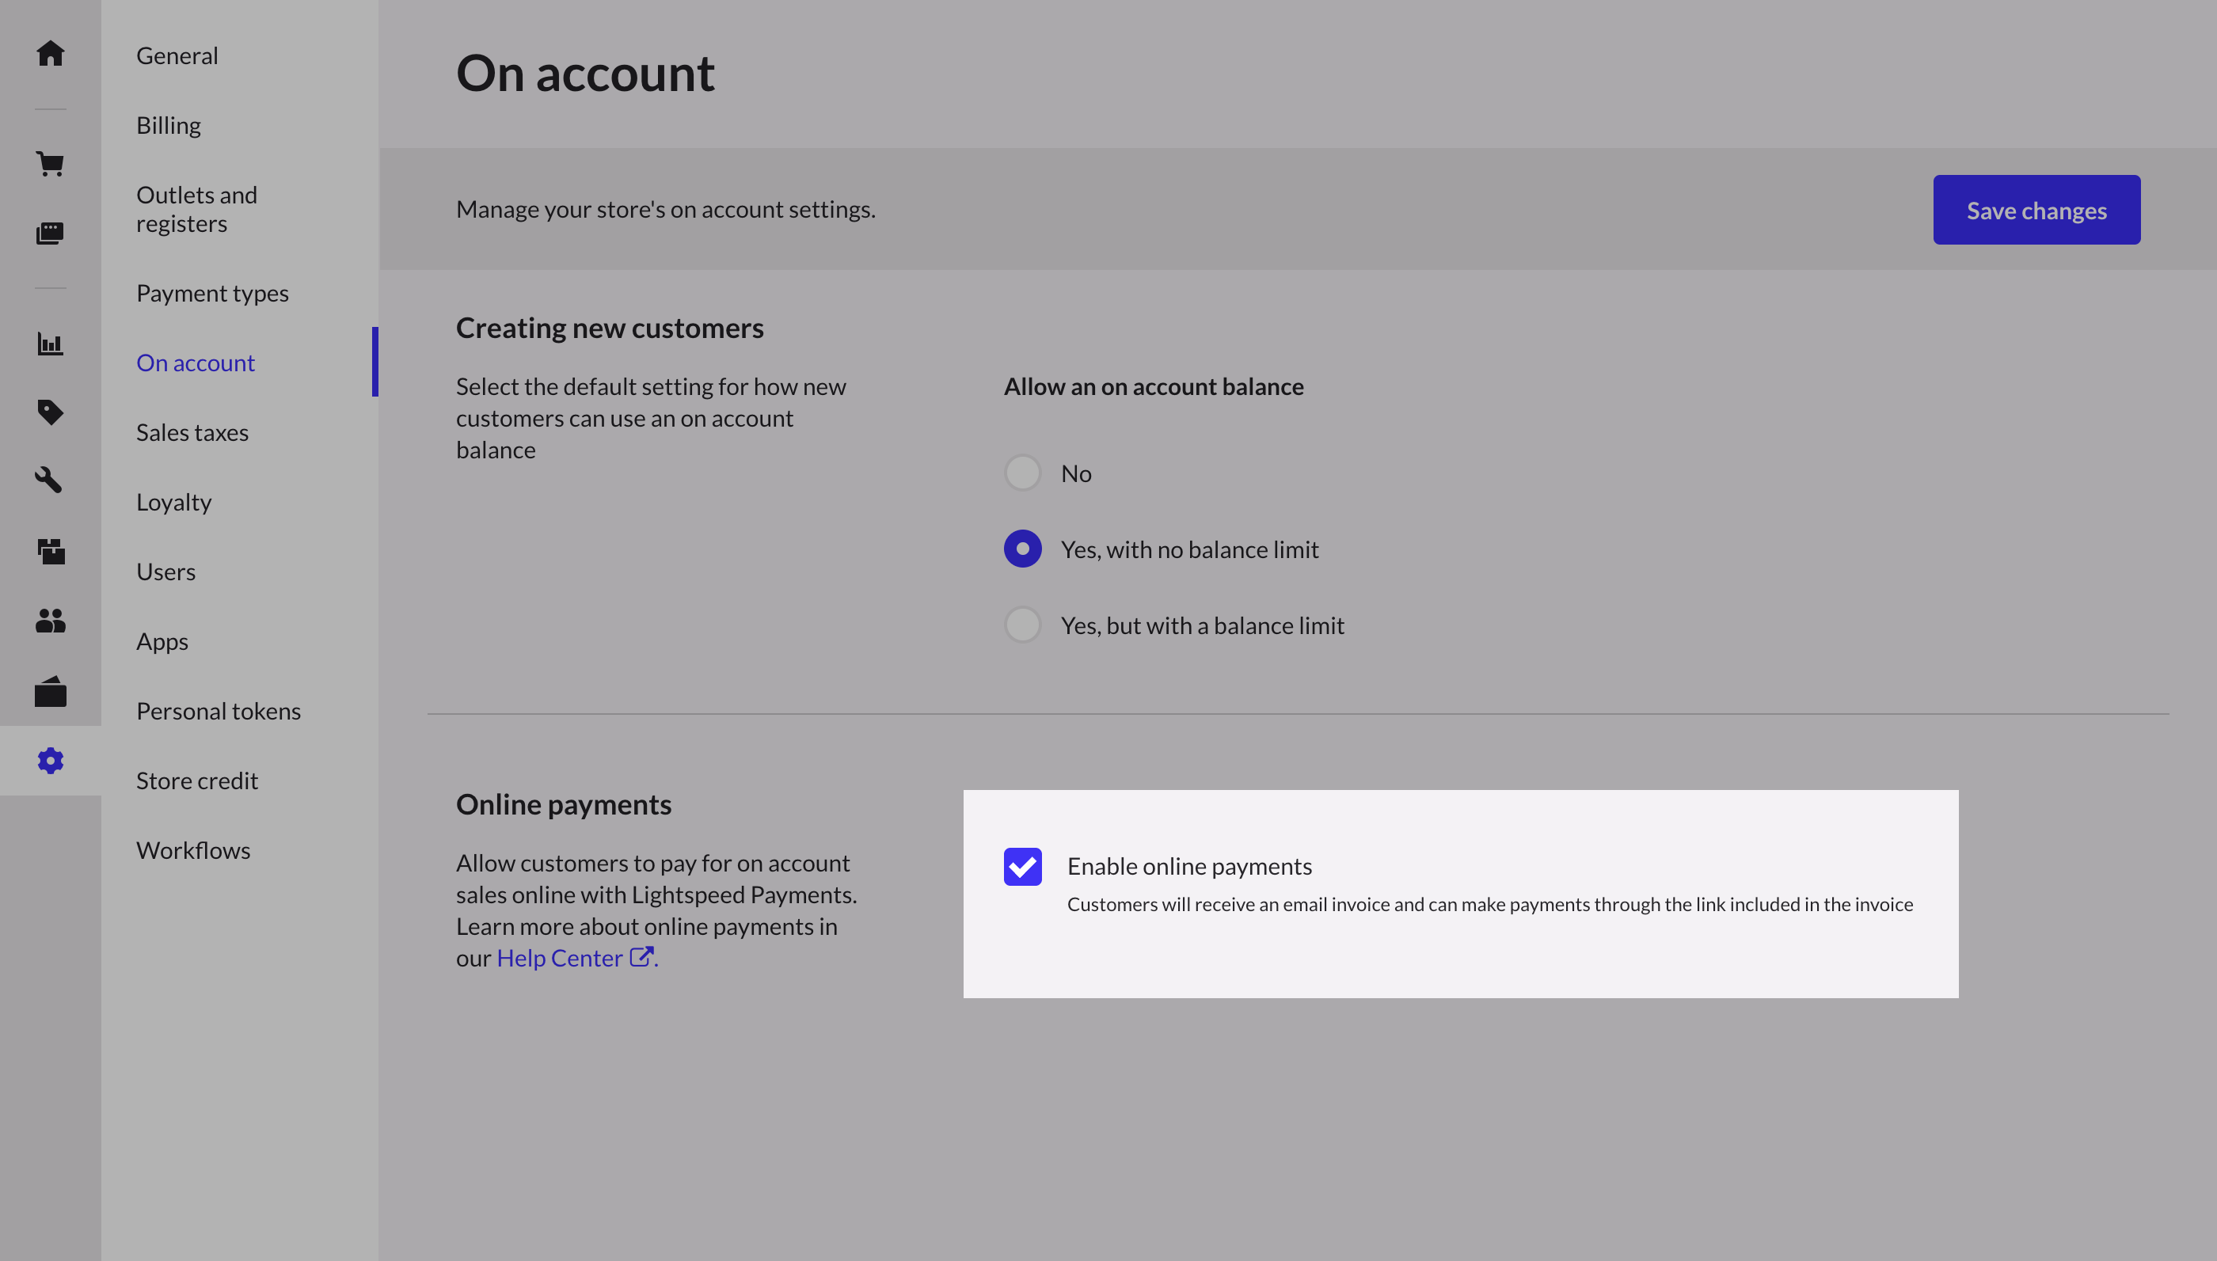Open the Inventory boxes icon
The width and height of the screenshot is (2217, 1261).
pos(50,551)
